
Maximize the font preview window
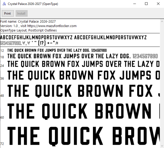(146, 4)
